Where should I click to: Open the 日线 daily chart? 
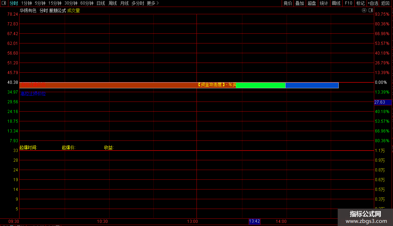click(101, 3)
